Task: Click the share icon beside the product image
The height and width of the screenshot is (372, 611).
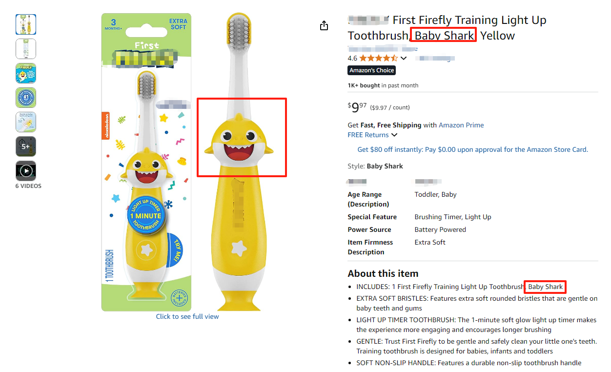Action: [x=324, y=26]
